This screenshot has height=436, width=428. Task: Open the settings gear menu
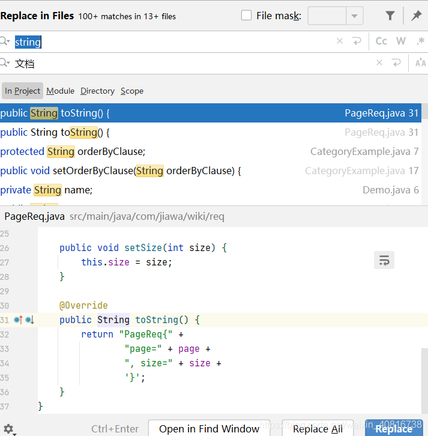(9, 429)
